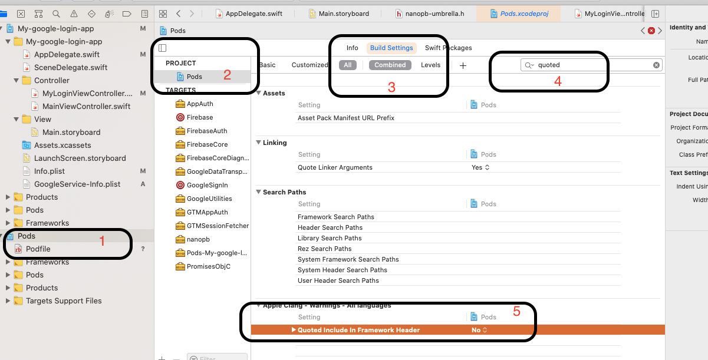Open the Issue navigator warning icon
Image resolution: width=708 pixels, height=360 pixels.
74,13
